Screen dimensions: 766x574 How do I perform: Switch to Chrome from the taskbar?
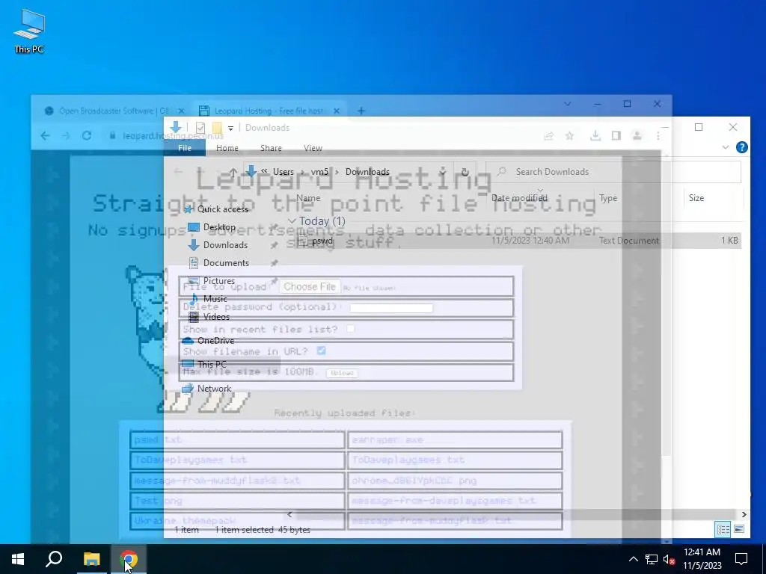point(129,559)
